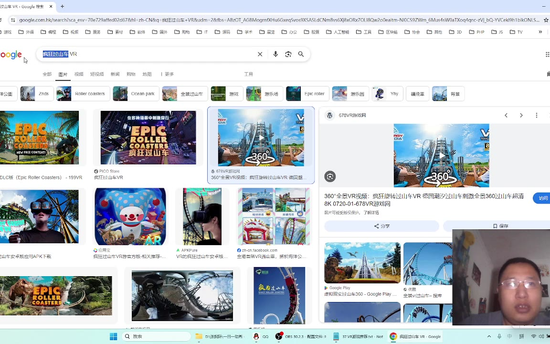This screenshot has width=550, height=344.
Task: Show next image in preview panel
Action: tap(521, 115)
